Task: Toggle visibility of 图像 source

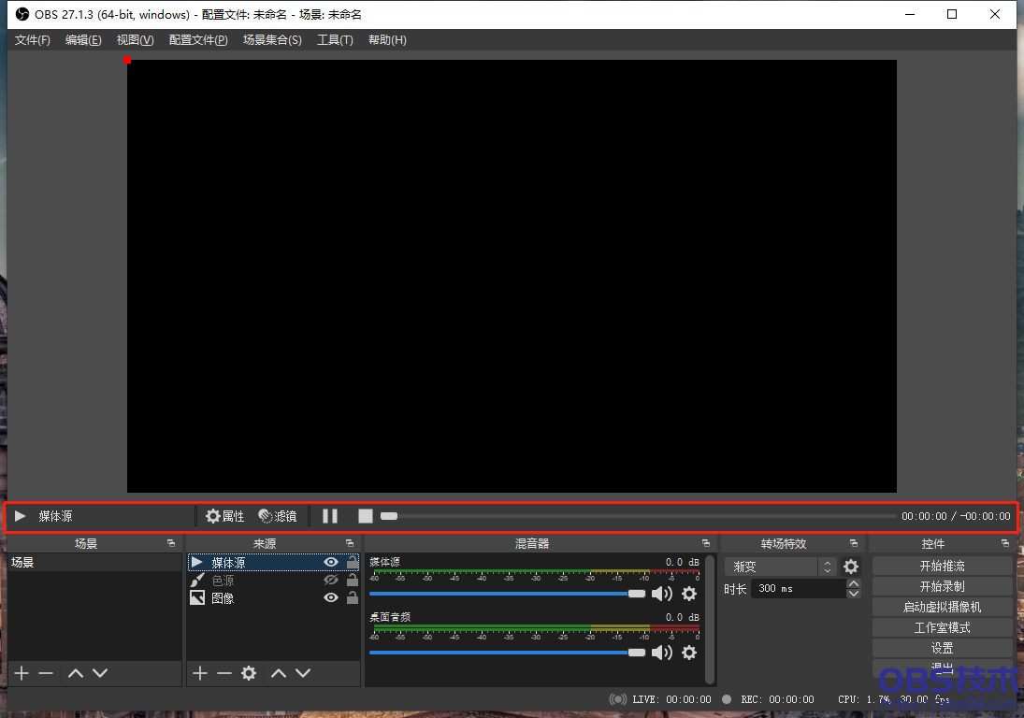Action: point(331,597)
